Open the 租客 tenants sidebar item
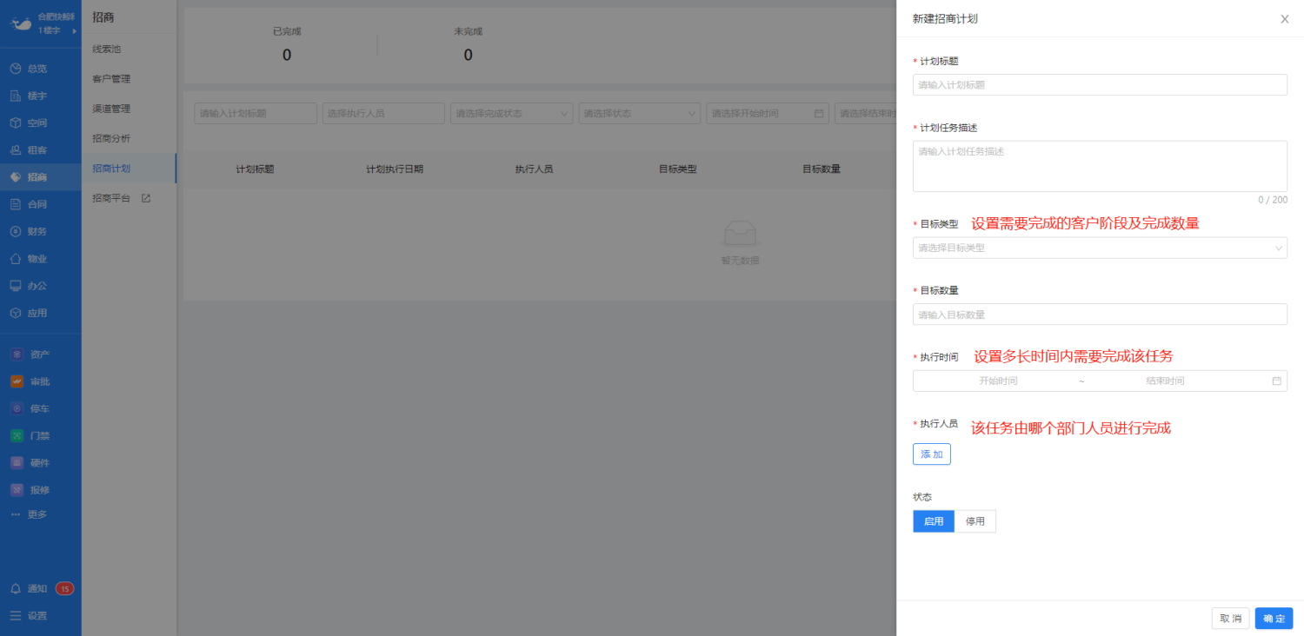This screenshot has width=1304, height=636. tap(28, 149)
